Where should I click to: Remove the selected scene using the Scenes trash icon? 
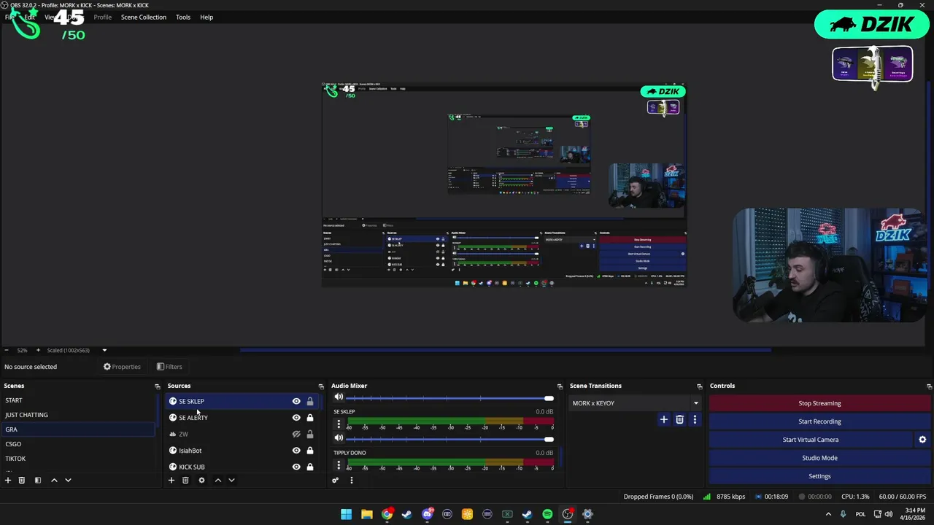coord(22,481)
